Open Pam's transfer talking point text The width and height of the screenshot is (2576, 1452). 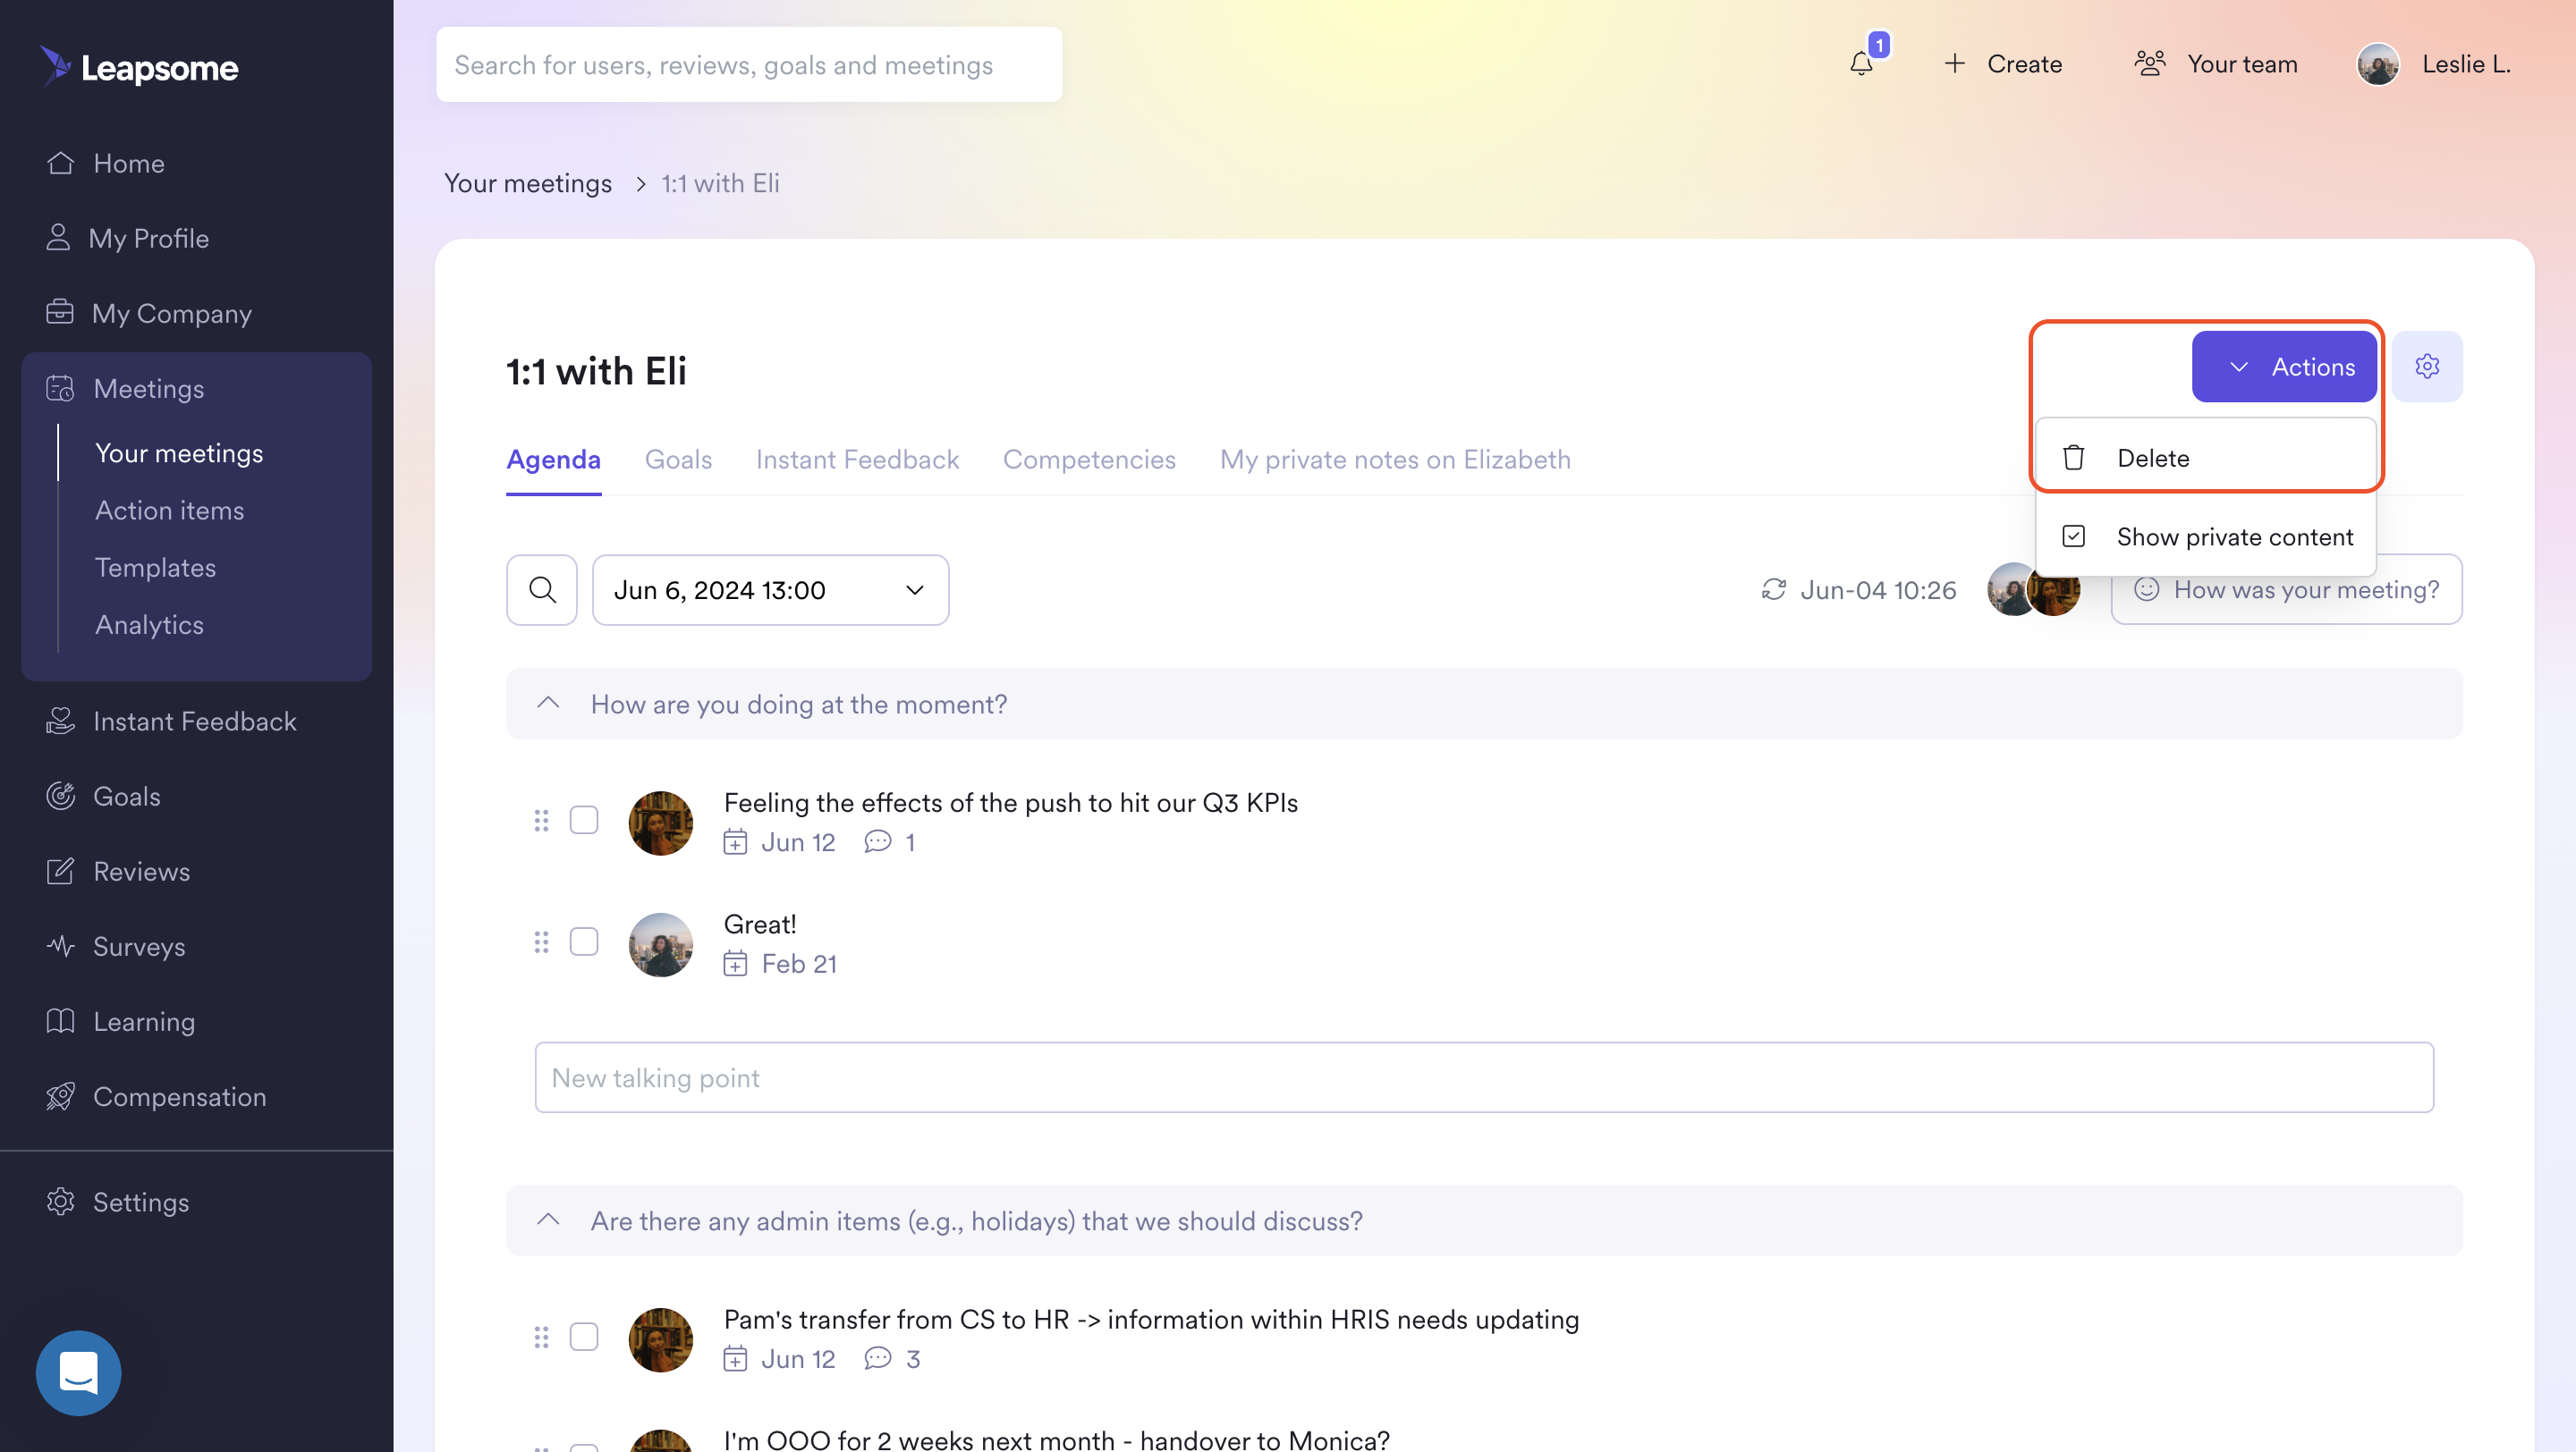(1151, 1319)
